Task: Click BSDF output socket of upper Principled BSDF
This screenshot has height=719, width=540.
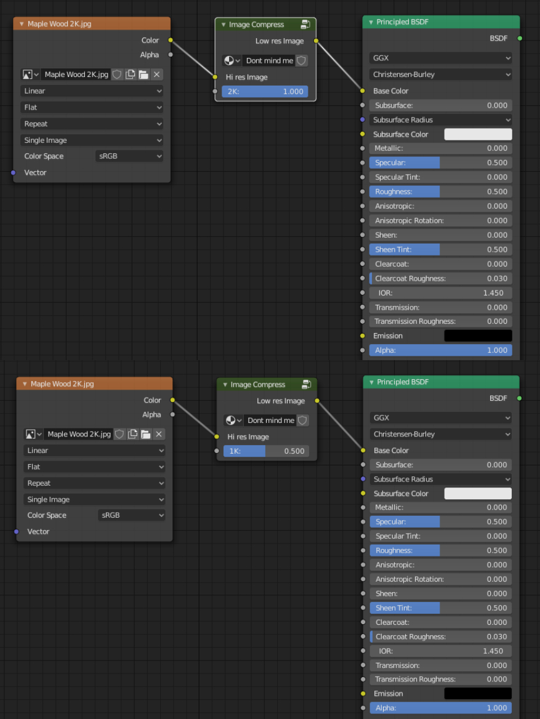Action: point(520,38)
